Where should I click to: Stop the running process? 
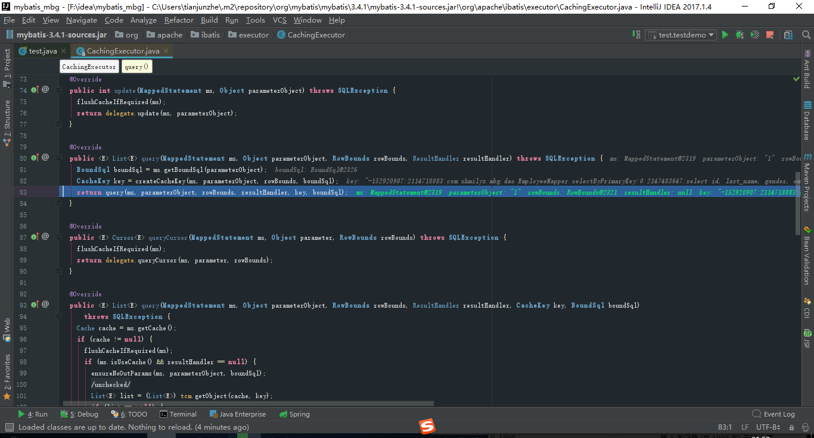pyautogui.click(x=769, y=35)
